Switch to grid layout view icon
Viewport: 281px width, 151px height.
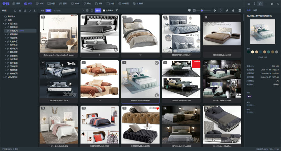point(240,11)
